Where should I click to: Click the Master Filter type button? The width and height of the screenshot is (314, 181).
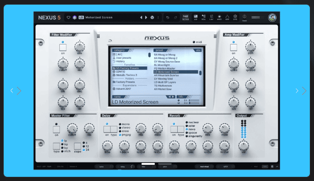[x=56, y=146]
